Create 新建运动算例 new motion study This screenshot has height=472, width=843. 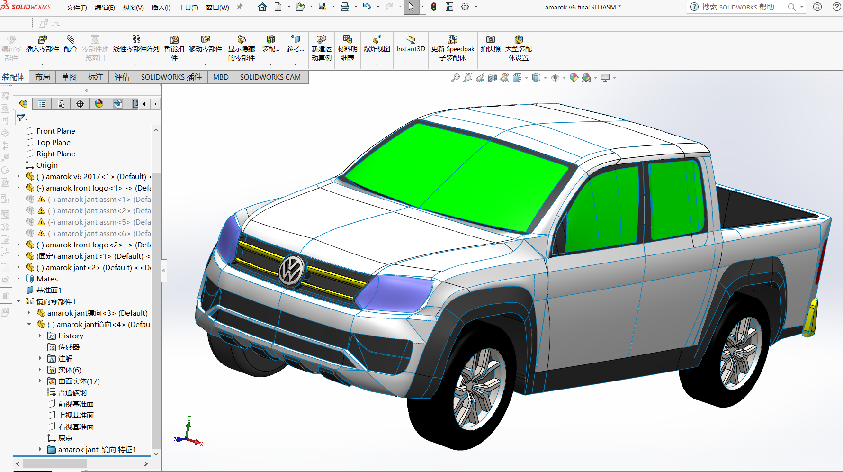tap(322, 48)
